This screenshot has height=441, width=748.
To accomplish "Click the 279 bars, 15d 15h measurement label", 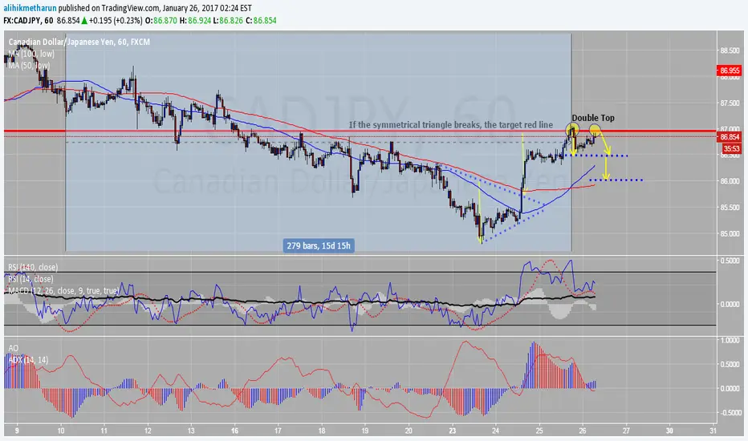I will (318, 246).
